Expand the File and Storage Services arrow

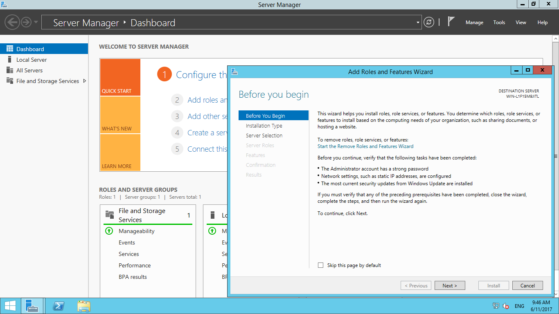click(84, 81)
